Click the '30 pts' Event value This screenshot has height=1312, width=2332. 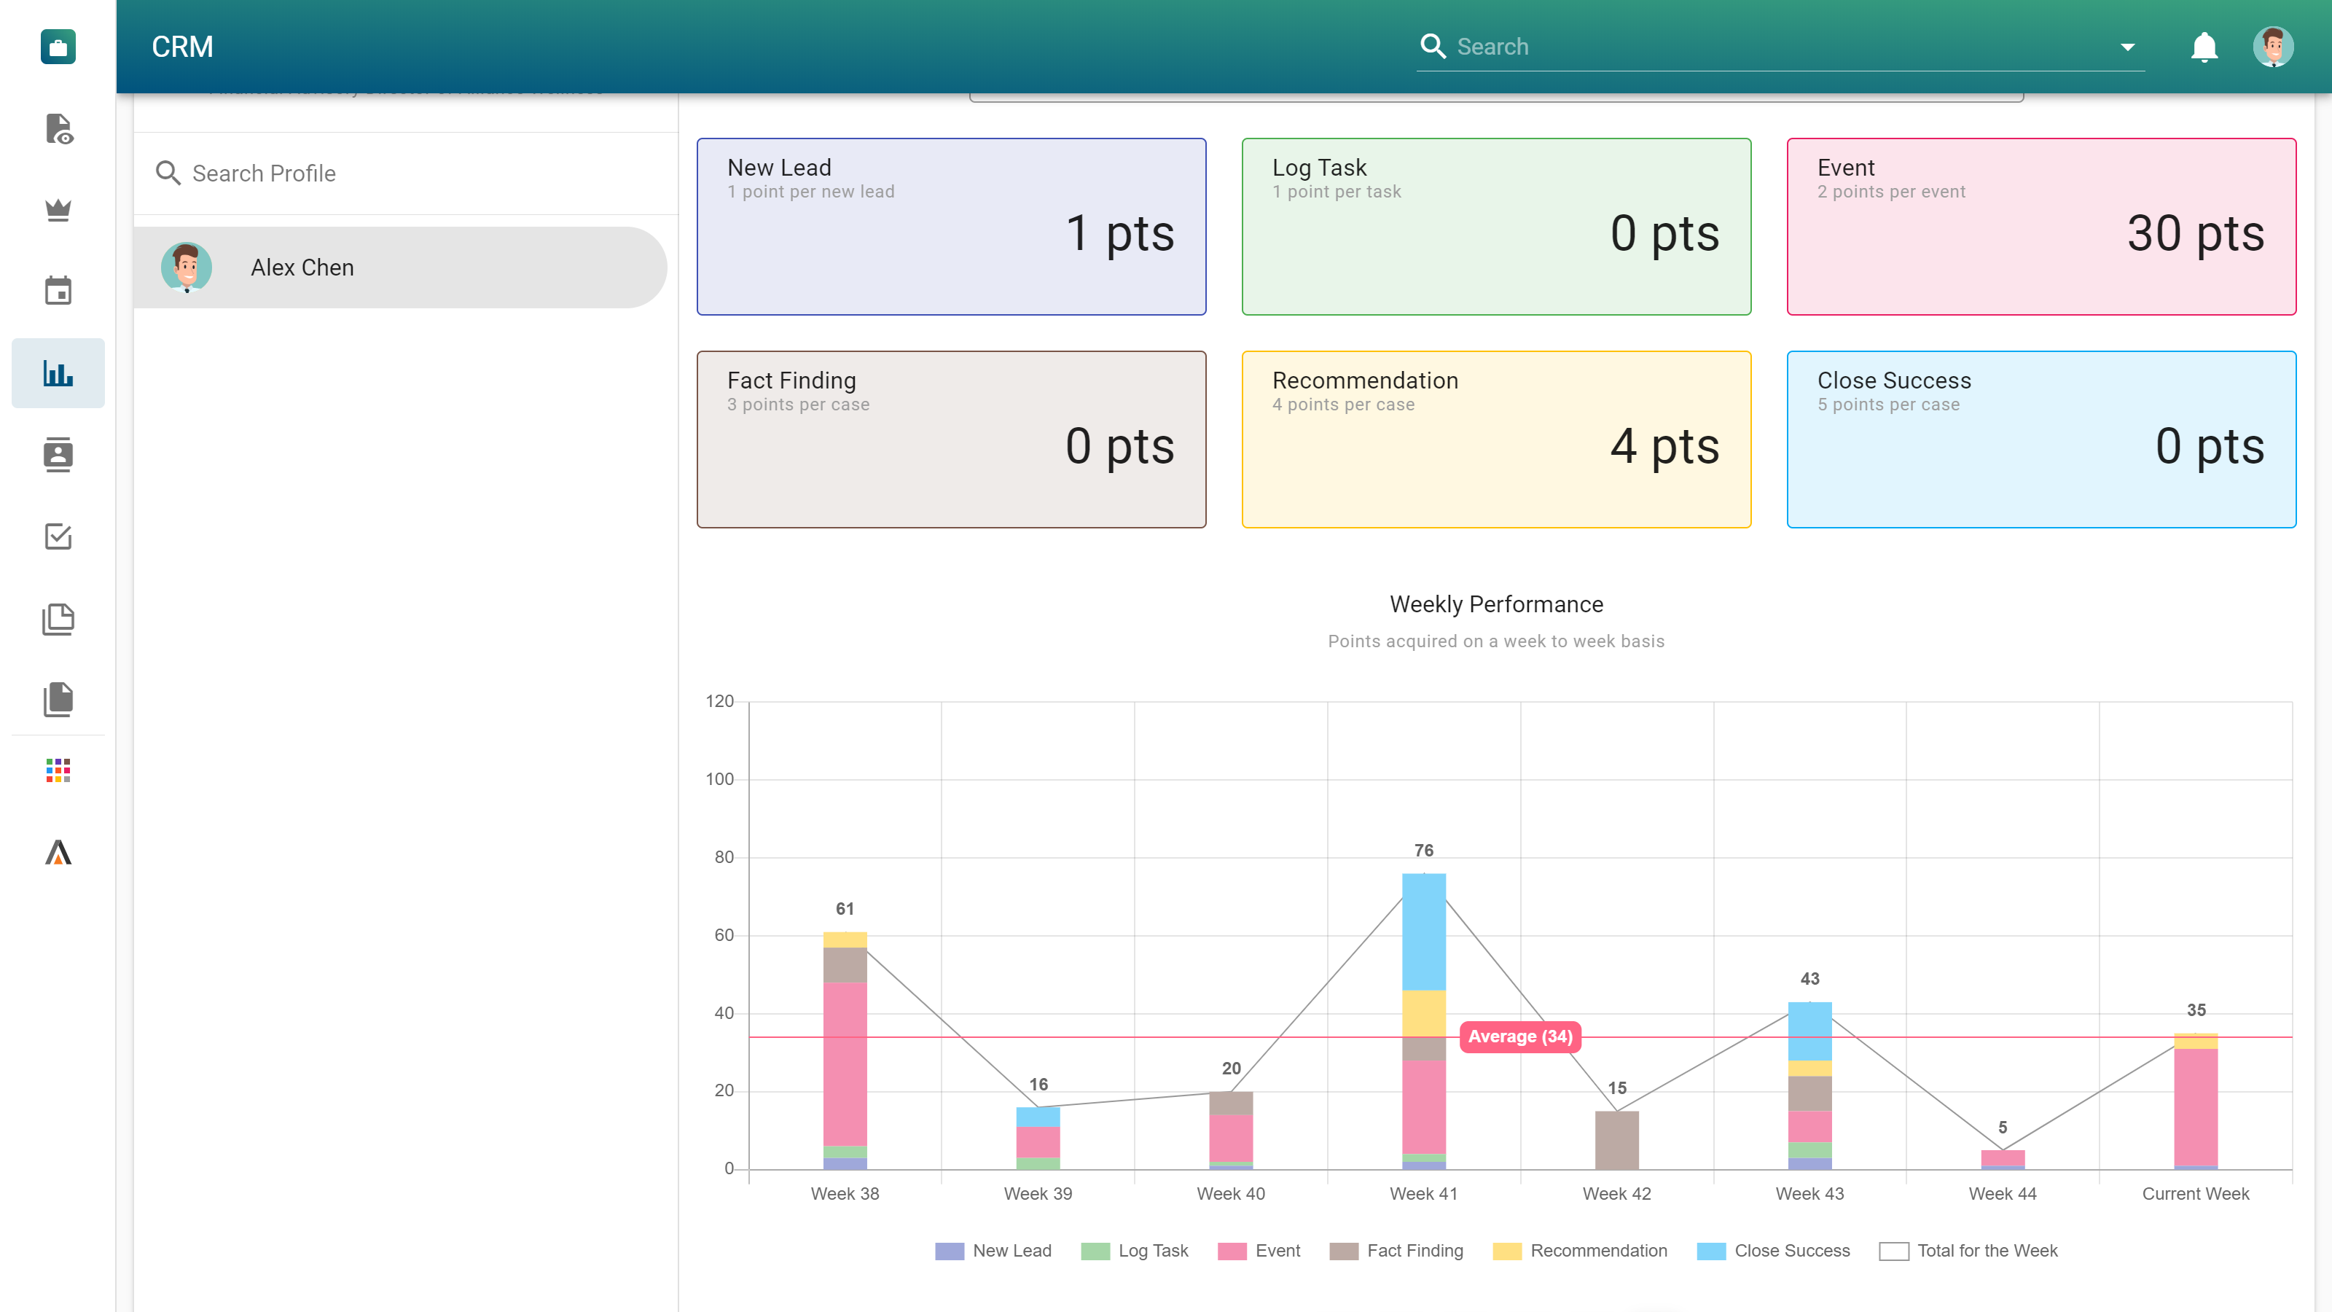[x=2195, y=233]
